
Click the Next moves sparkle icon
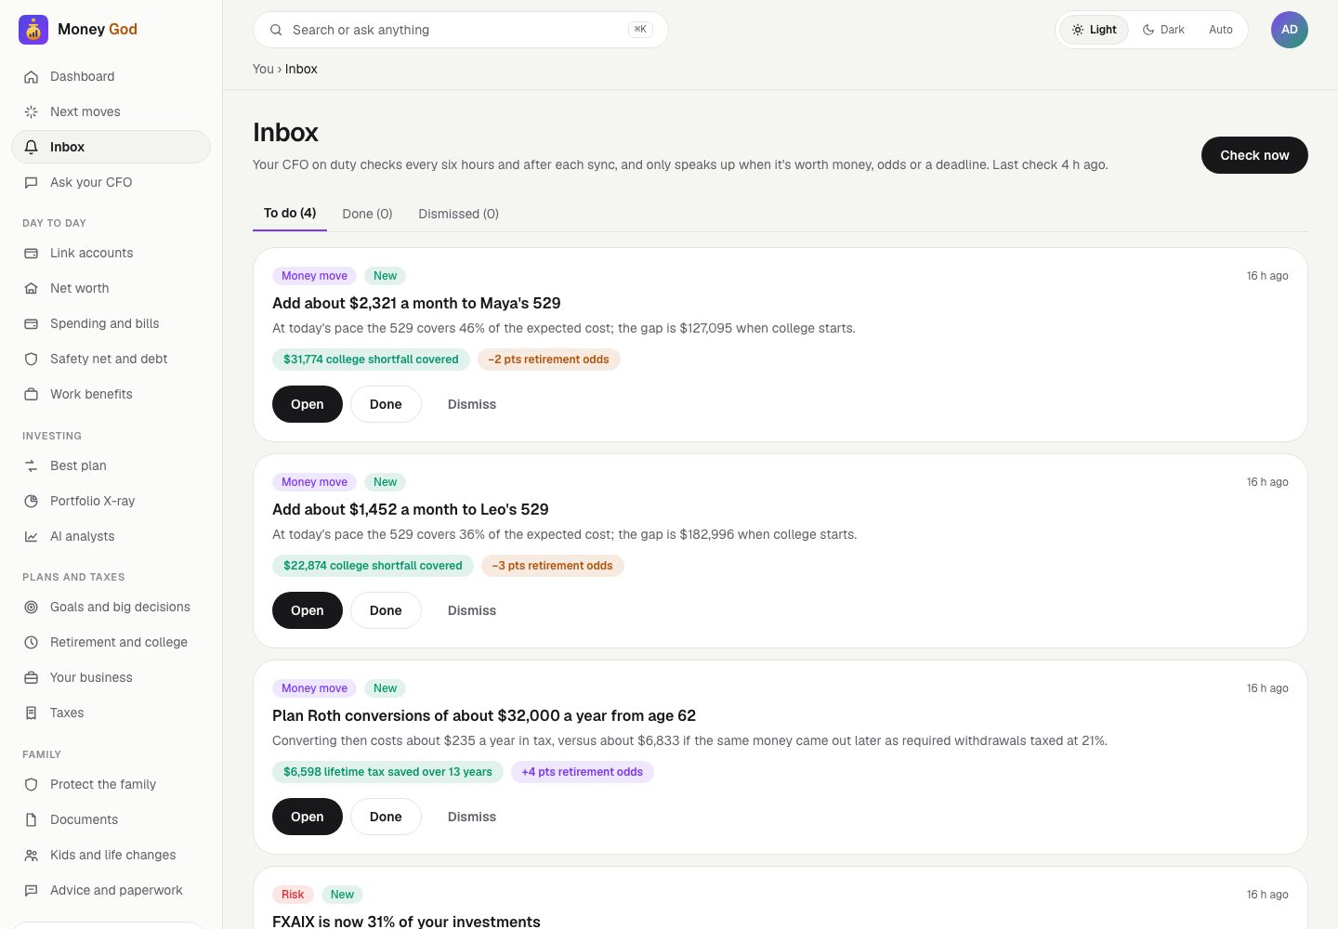[31, 111]
